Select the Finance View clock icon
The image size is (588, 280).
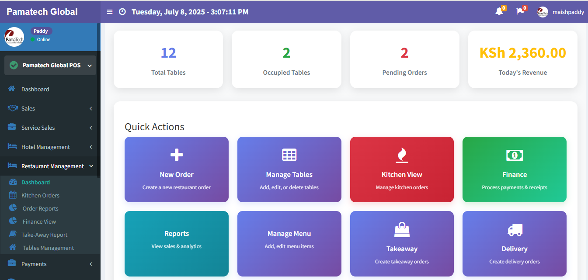click(x=13, y=221)
